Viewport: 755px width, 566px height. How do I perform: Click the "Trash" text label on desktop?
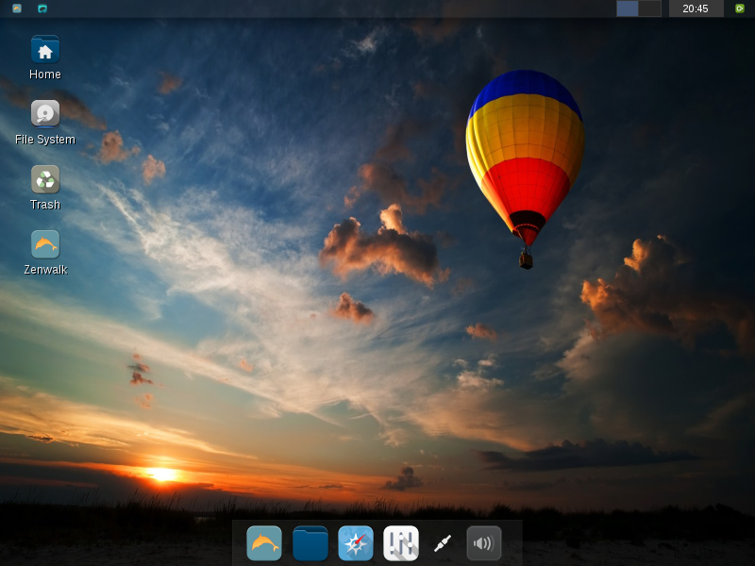coord(45,205)
